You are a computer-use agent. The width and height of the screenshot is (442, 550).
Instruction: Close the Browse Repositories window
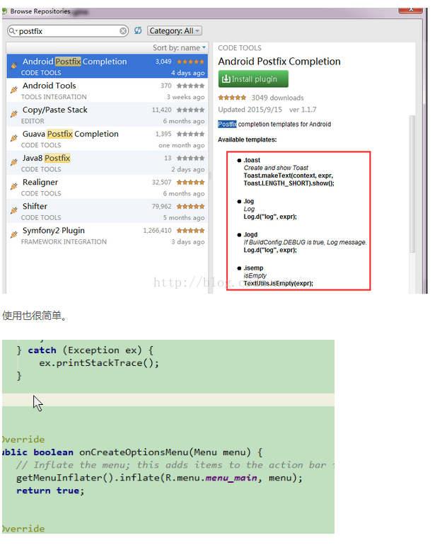click(410, 10)
